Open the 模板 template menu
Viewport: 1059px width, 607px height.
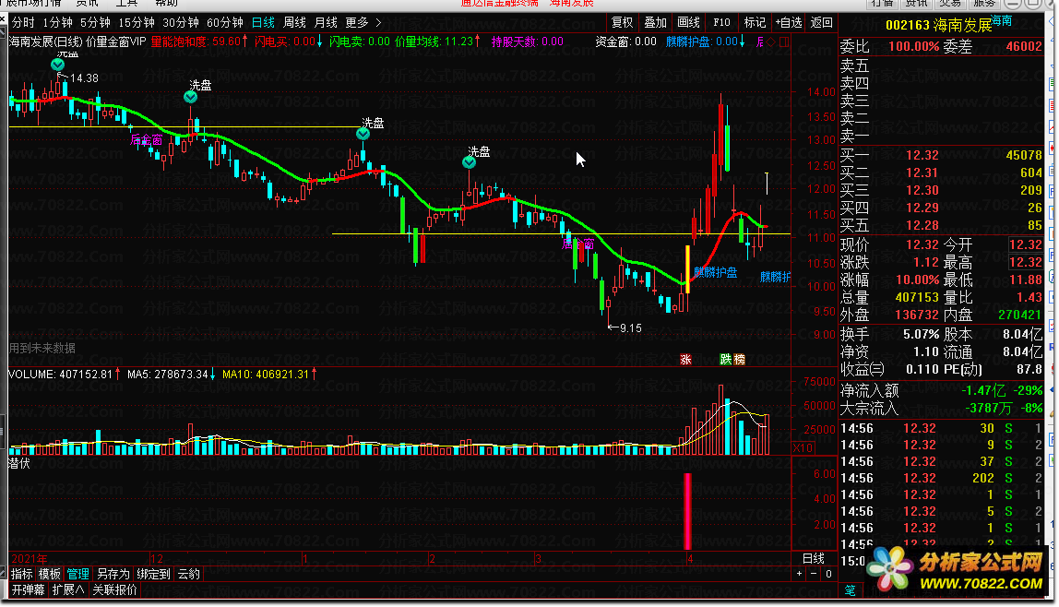tap(49, 574)
